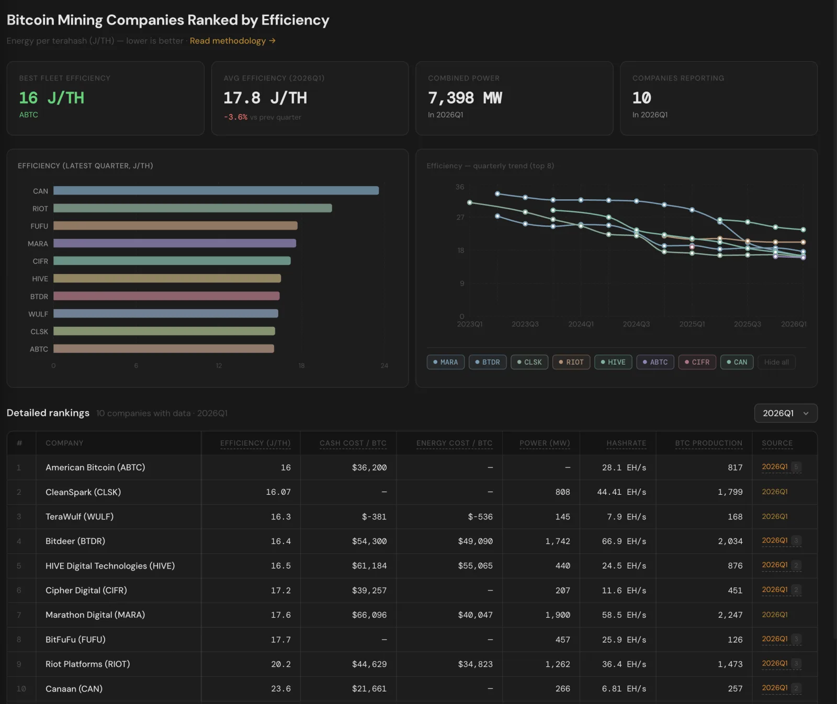The width and height of the screenshot is (837, 704).
Task: Click the BTDR bar in efficiency chart
Action: tap(166, 296)
